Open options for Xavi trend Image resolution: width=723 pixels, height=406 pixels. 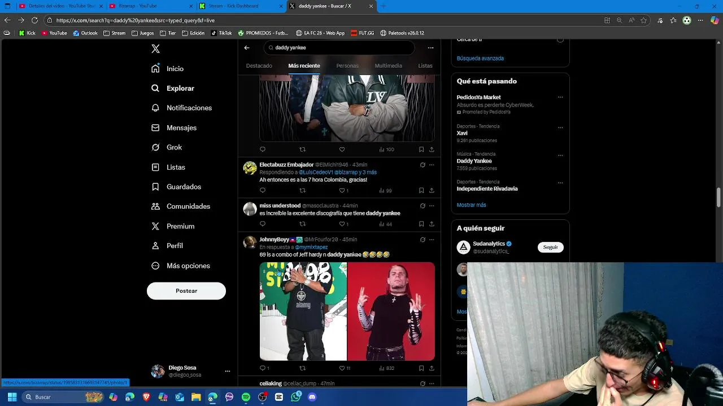560,127
